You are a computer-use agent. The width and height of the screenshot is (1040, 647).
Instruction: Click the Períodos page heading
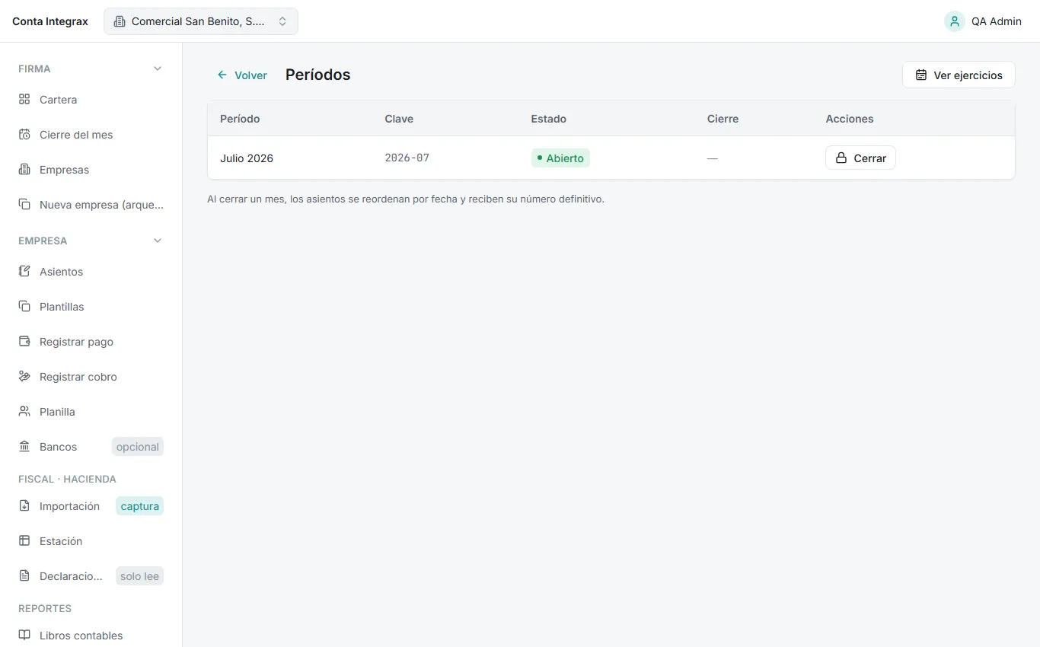coord(318,75)
